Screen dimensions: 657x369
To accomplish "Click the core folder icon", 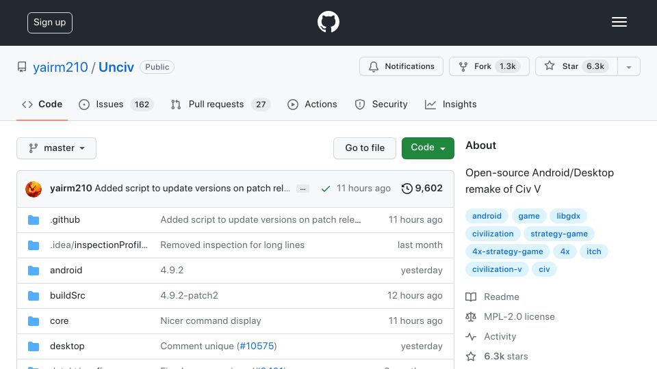I will (x=34, y=321).
